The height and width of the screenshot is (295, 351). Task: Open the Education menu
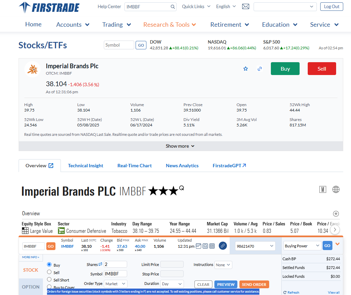click(x=280, y=25)
